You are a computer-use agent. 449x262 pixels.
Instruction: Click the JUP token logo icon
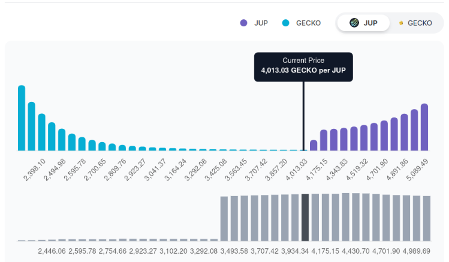coord(354,23)
